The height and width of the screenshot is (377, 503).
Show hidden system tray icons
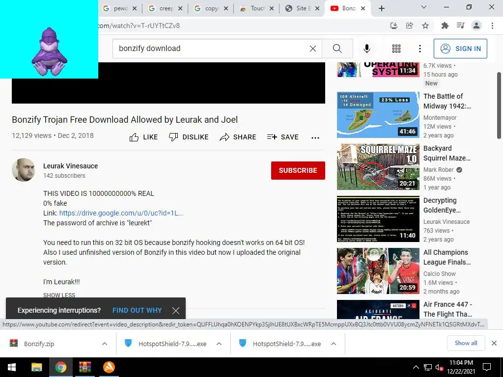point(416,367)
